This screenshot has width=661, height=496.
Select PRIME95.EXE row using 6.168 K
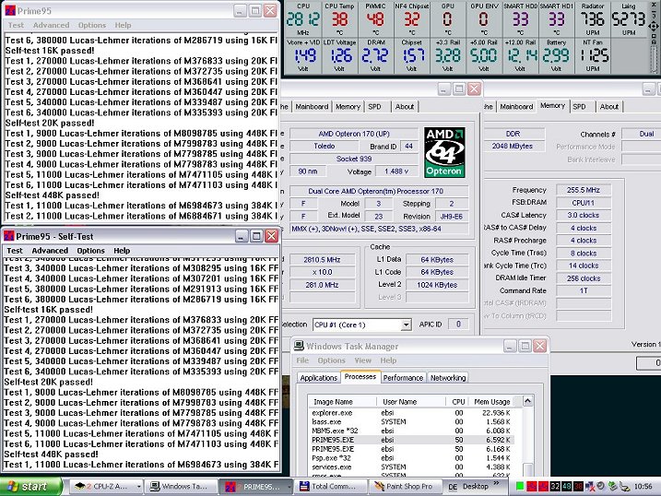click(x=411, y=449)
